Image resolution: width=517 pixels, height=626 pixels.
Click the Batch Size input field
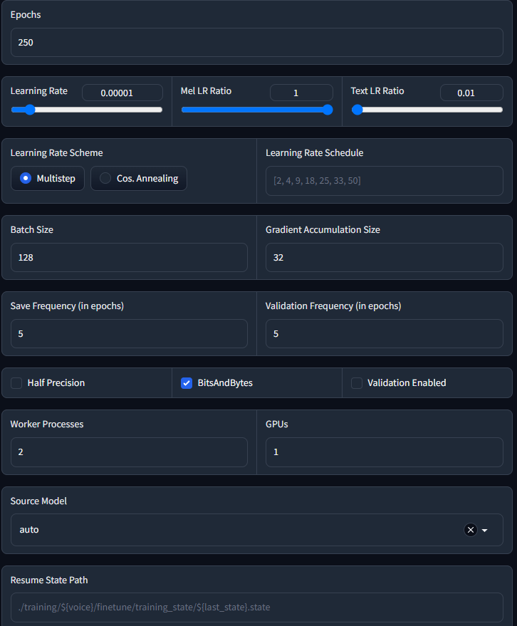129,258
